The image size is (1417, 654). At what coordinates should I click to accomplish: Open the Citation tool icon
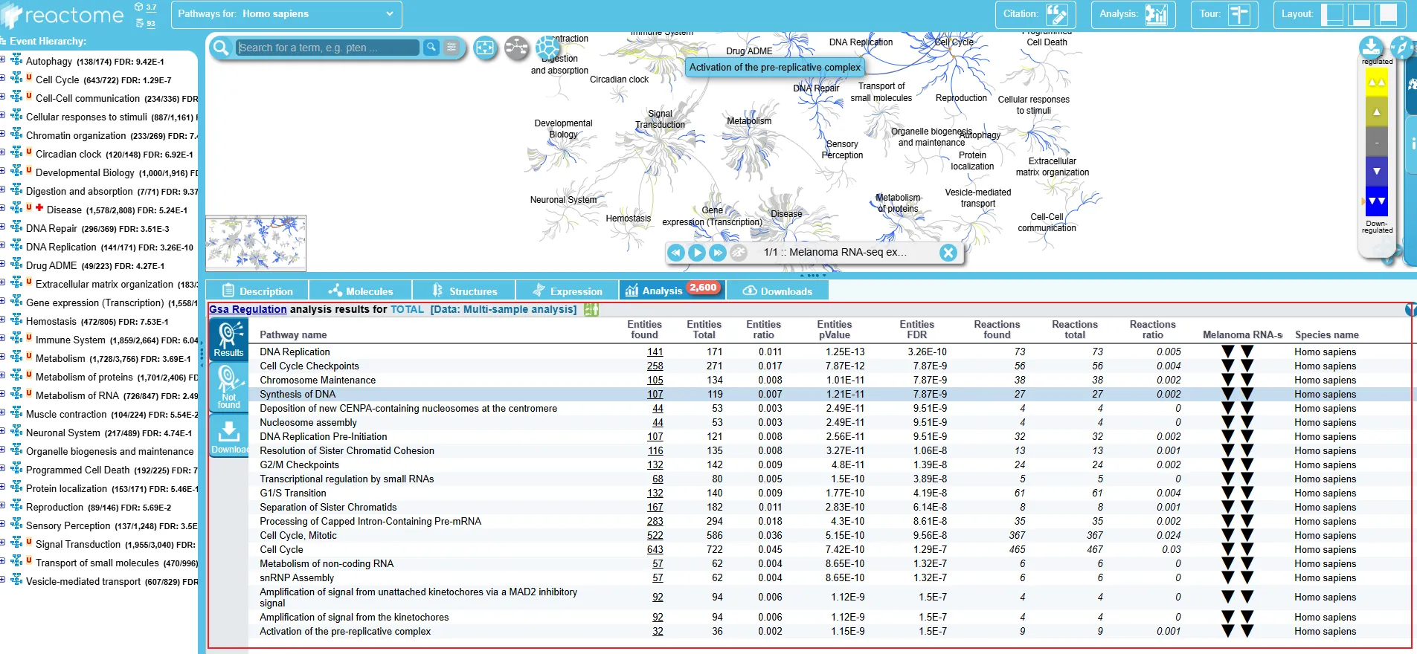(x=1056, y=14)
